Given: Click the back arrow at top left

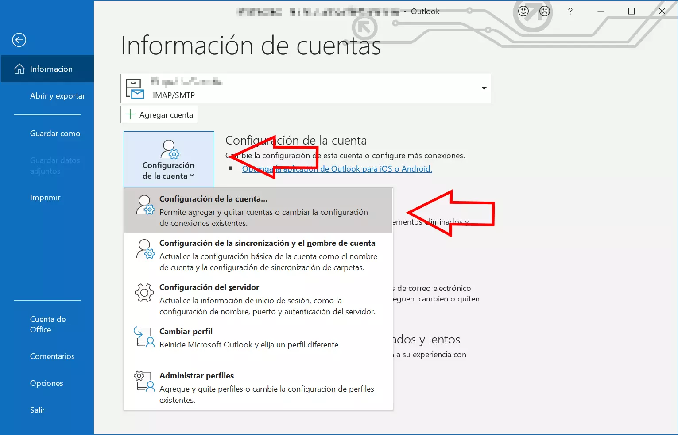Looking at the screenshot, I should [19, 40].
